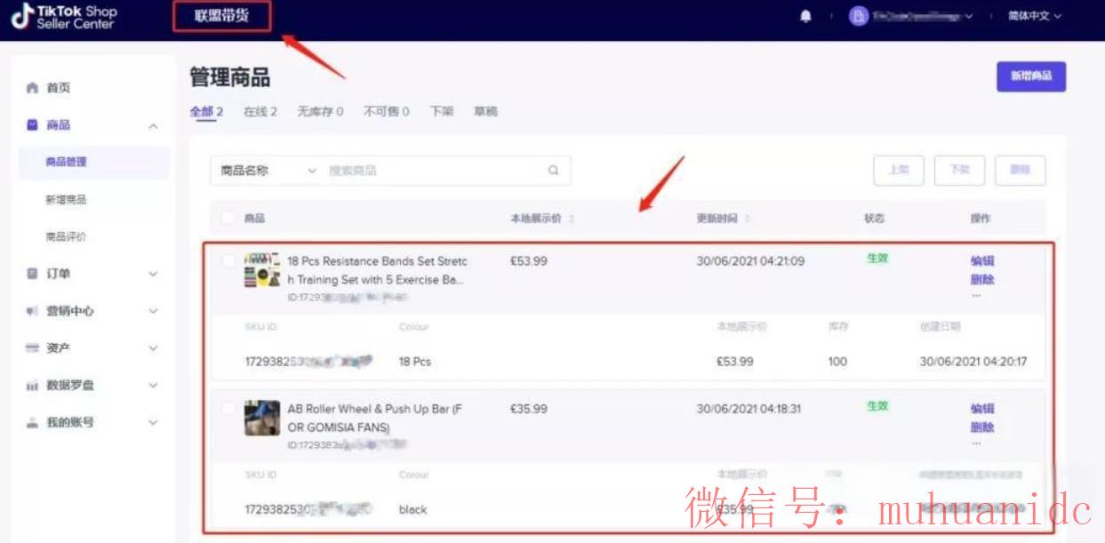Collapse the 商品 sidebar section
Screen dimensions: 1105x543
[x=153, y=125]
